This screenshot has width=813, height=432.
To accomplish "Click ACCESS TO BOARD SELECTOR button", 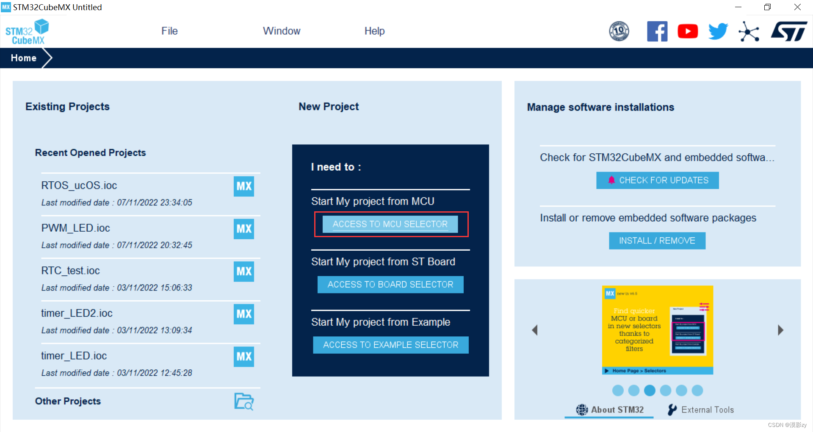I will 390,285.
